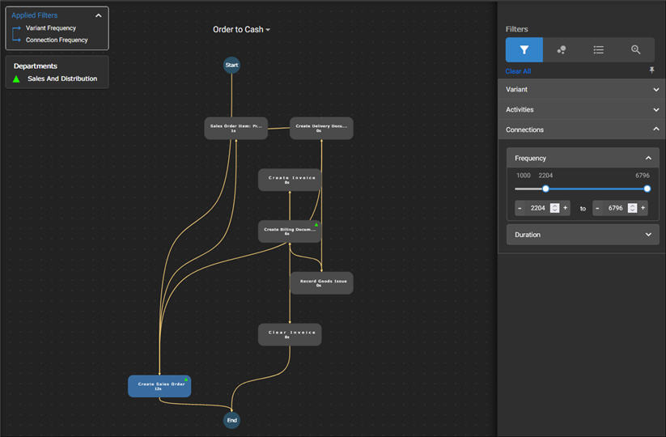Screen dimensions: 666x437
Task: Collapse the Applied Filters panel
Action: (99, 15)
